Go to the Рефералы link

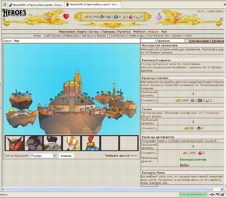pyautogui.click(x=71, y=36)
